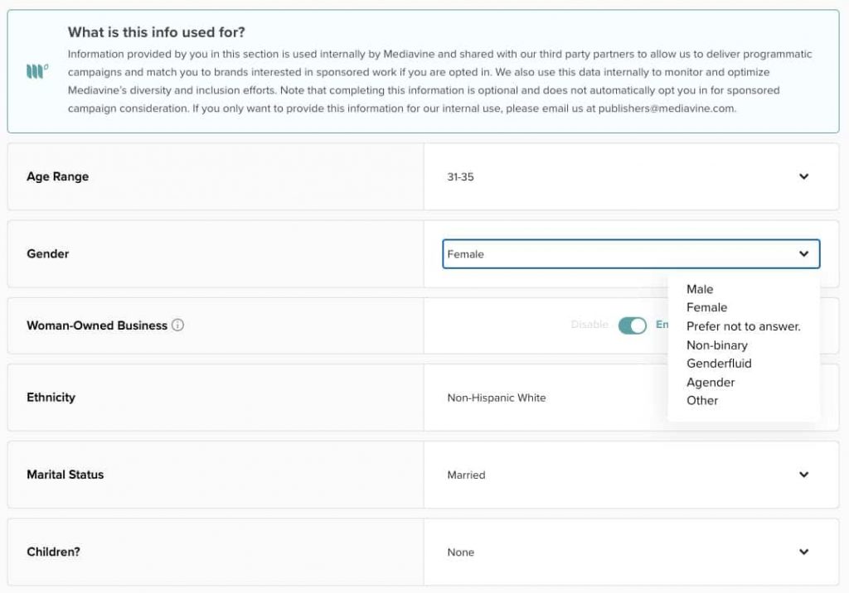Select "Genderfluid" from the gender list
The width and height of the screenshot is (849, 593).
[x=719, y=363]
